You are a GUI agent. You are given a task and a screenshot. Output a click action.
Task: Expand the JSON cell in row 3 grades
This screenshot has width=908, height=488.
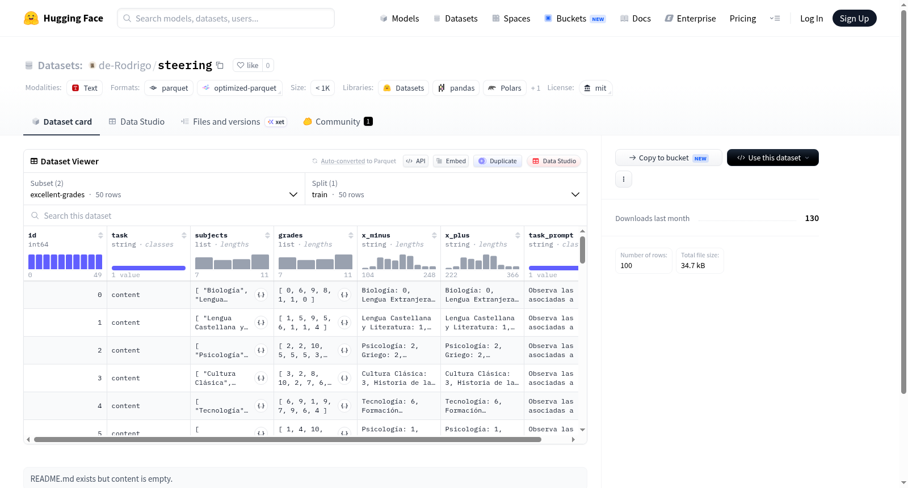344,378
